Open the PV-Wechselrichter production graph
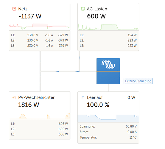Screen dimensions: 165x149 [40, 116]
